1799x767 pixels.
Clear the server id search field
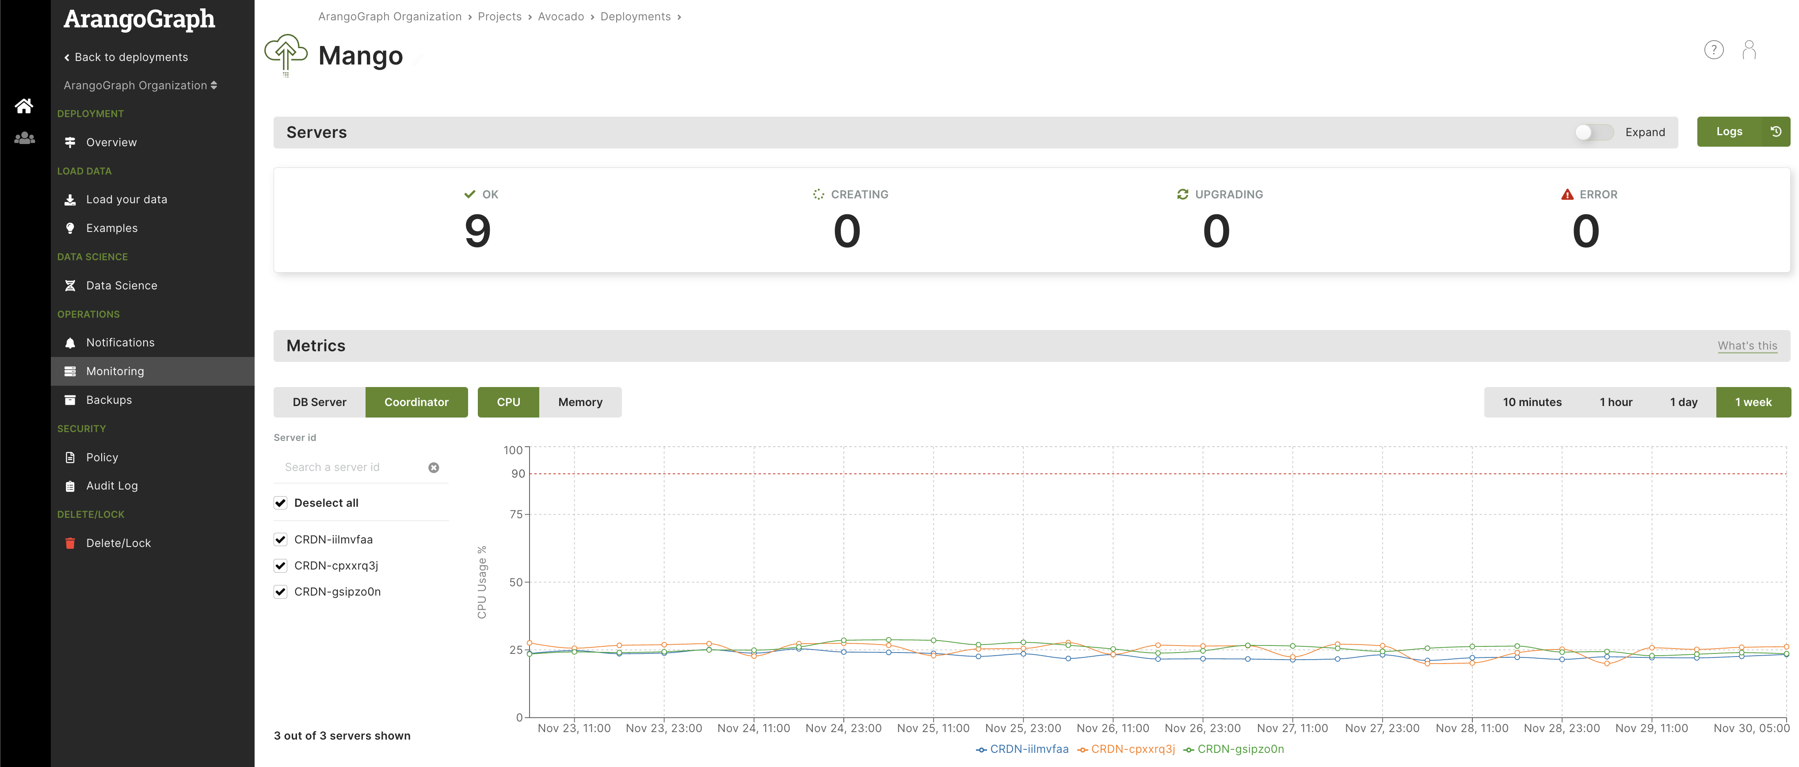click(x=434, y=467)
